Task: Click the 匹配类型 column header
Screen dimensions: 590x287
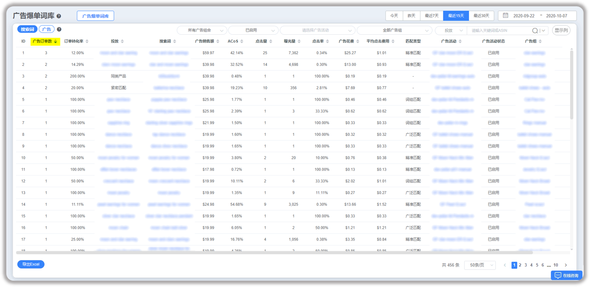Action: [x=413, y=41]
